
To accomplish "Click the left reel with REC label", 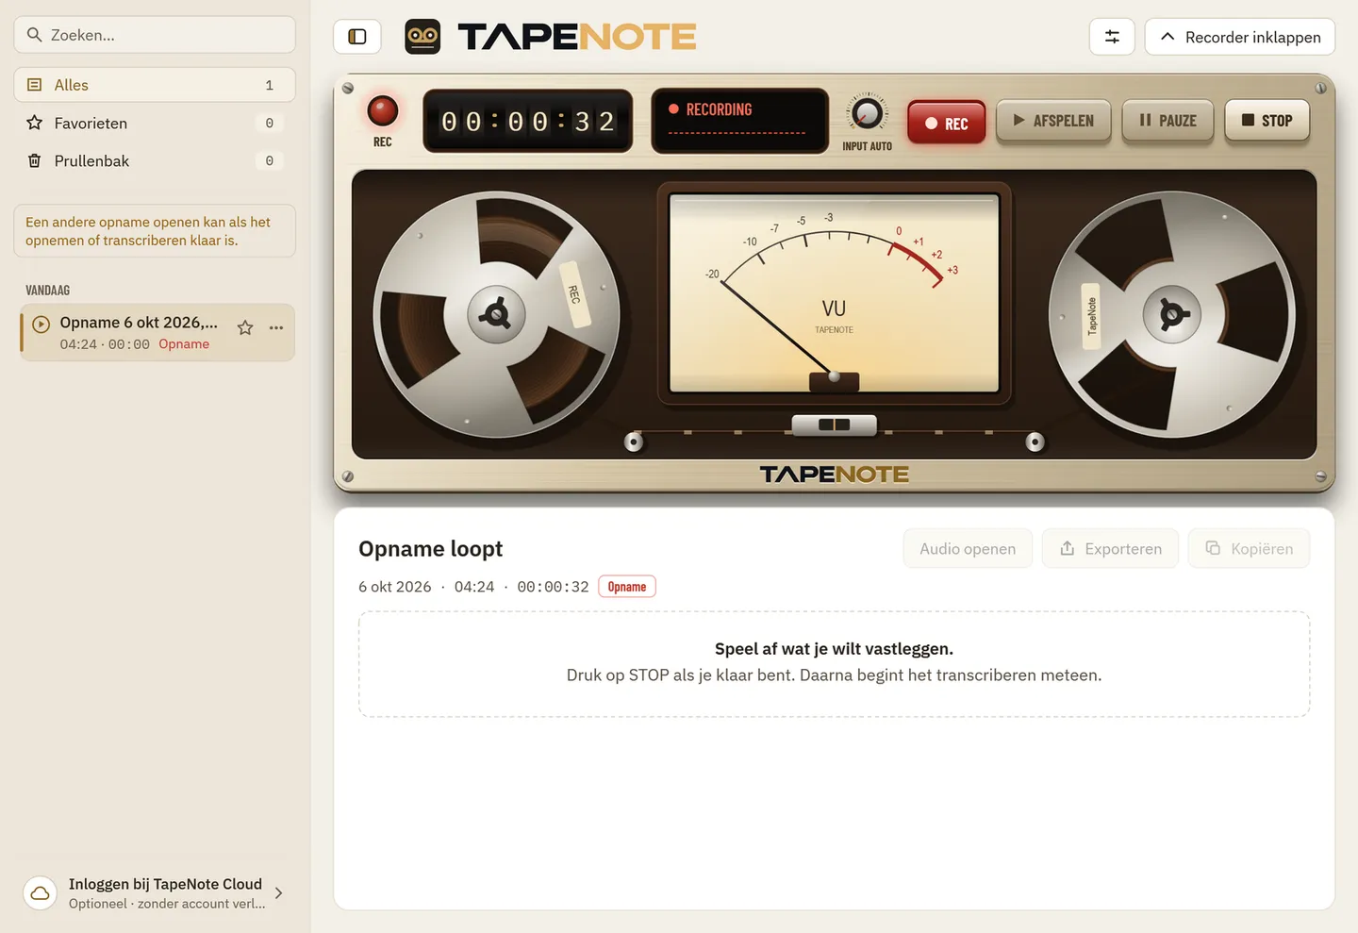I will point(496,314).
